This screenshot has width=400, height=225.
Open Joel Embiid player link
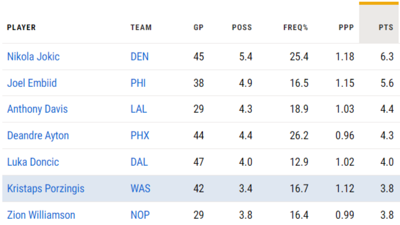(32, 83)
